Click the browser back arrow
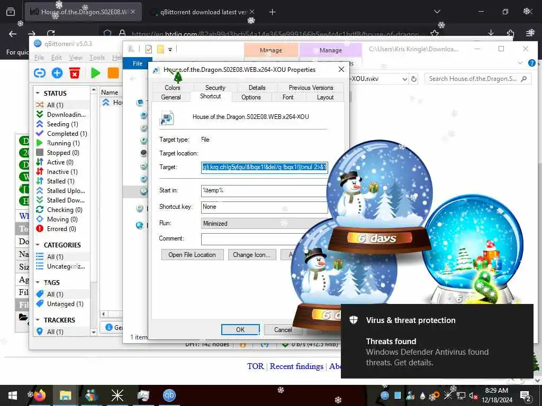The width and height of the screenshot is (542, 406). pyautogui.click(x=13, y=34)
